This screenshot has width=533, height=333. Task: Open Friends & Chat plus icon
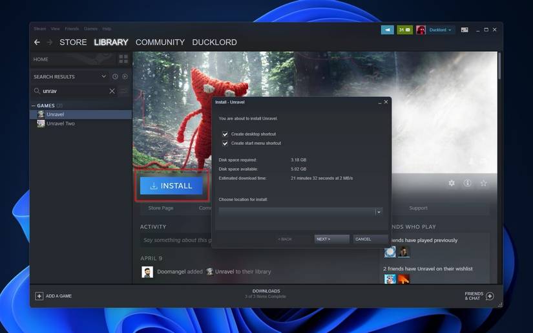tap(490, 296)
